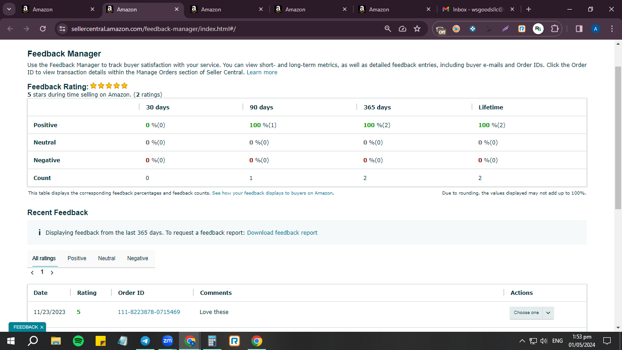Click the Windows Start button
Viewport: 622px width, 350px height.
tap(11, 341)
